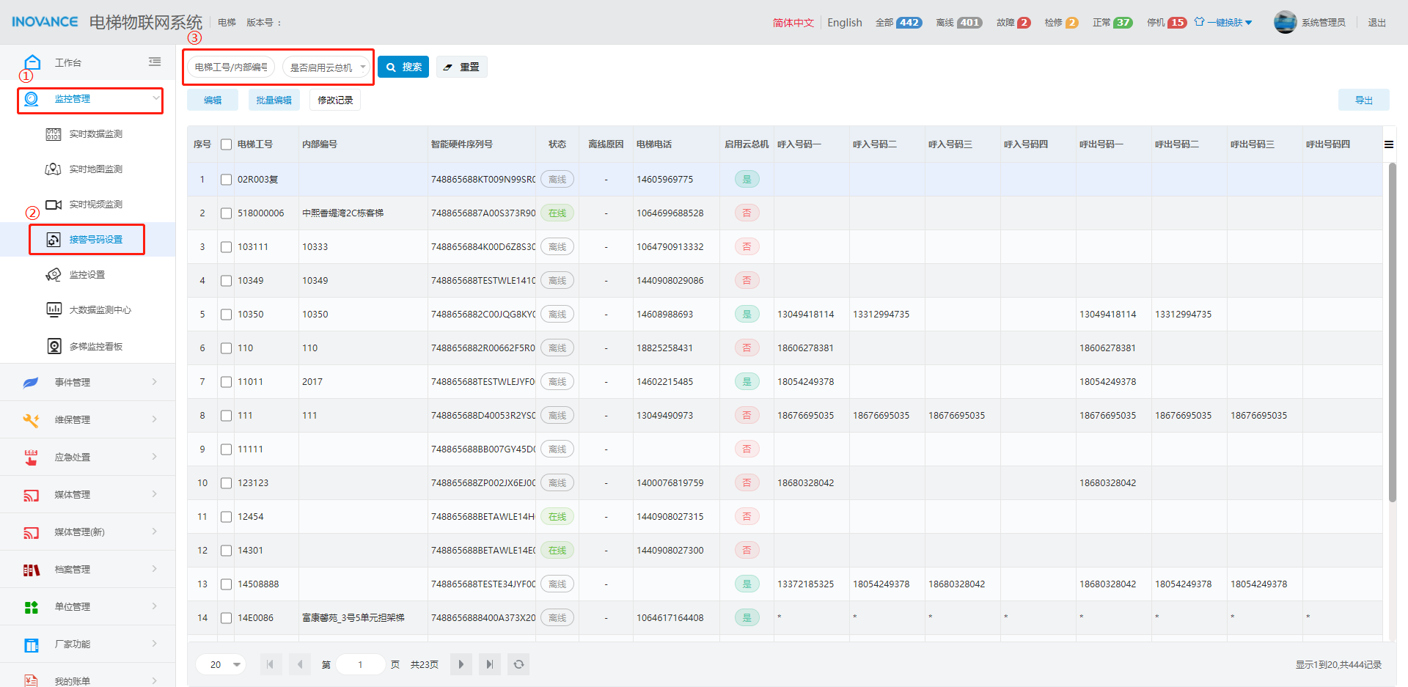
Task: Click the elevator number search input field
Action: 231,67
